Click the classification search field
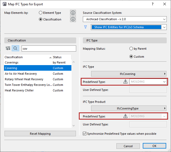The image size is (171, 152). 46,49
